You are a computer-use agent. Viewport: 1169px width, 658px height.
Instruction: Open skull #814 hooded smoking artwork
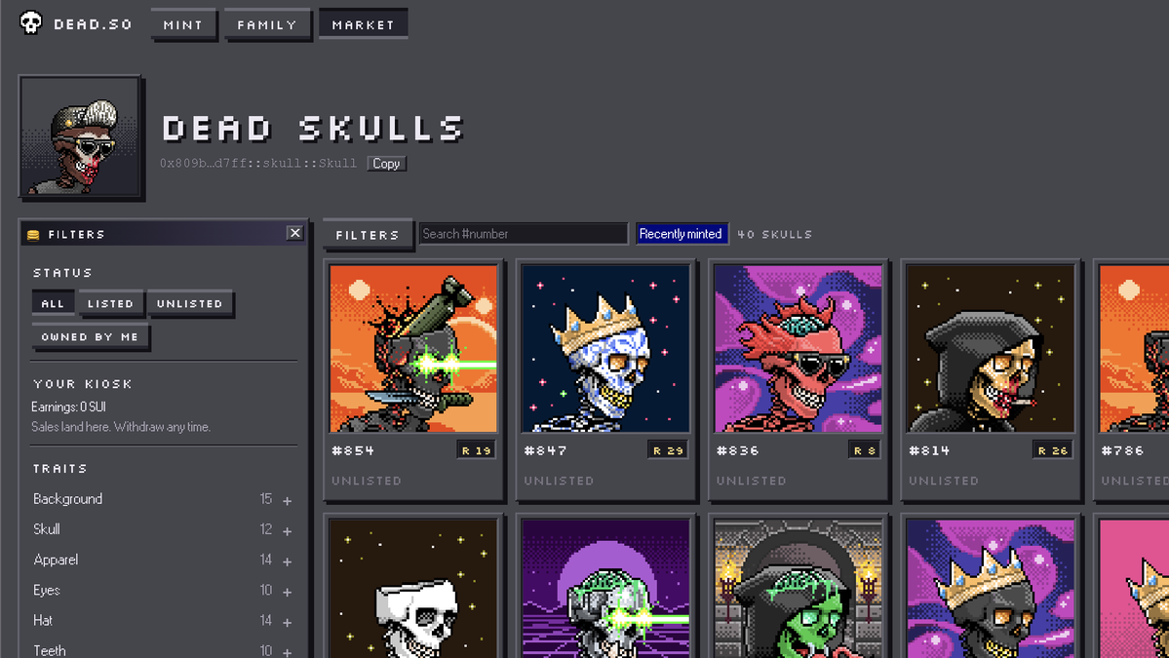coord(990,349)
